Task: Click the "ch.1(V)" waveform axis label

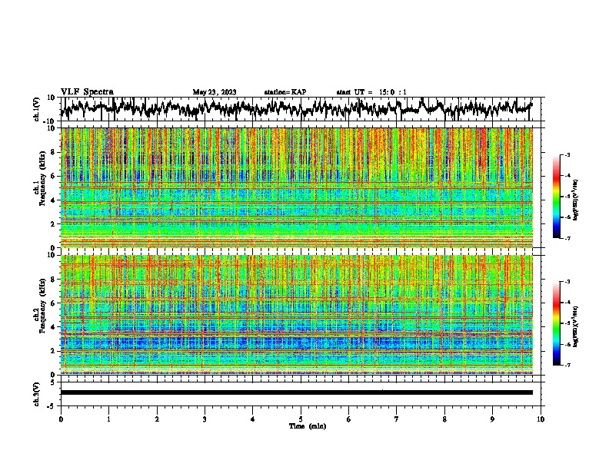Action: 37,109
